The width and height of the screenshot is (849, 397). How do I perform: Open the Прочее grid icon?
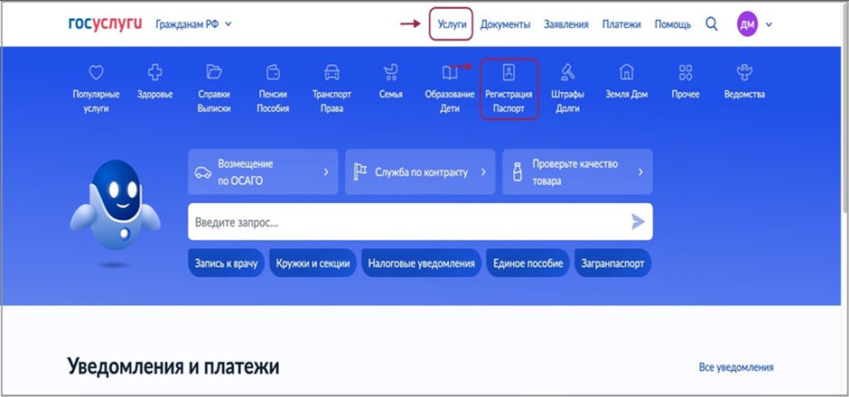686,72
